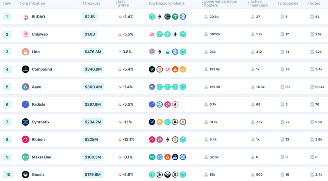Click Lido's $476.3M treasury badge
The width and height of the screenshot is (328, 181).
pos(93,52)
